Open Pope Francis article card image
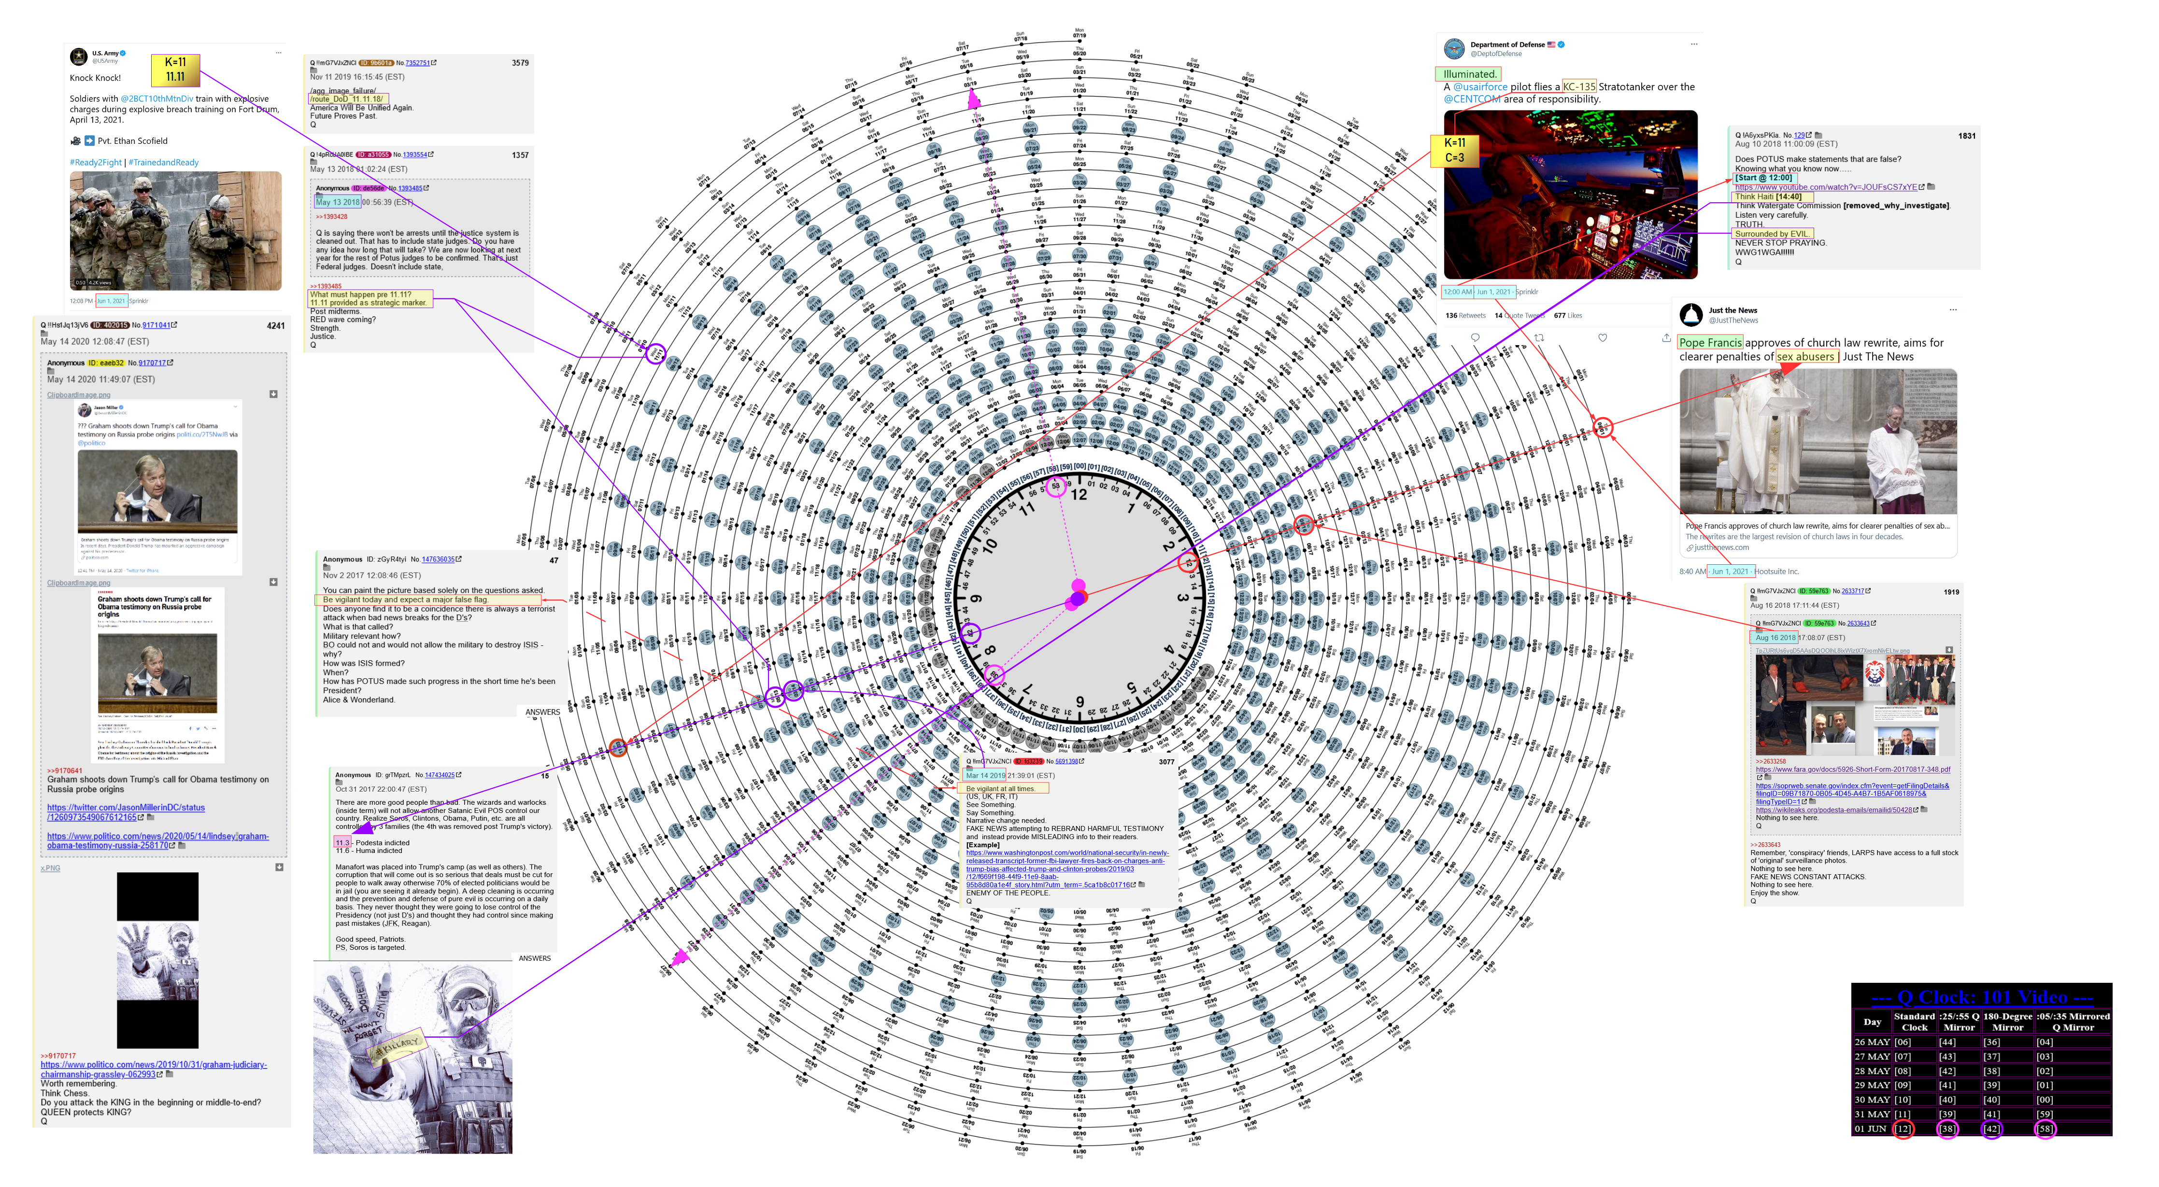The width and height of the screenshot is (2159, 1187). pyautogui.click(x=1818, y=442)
